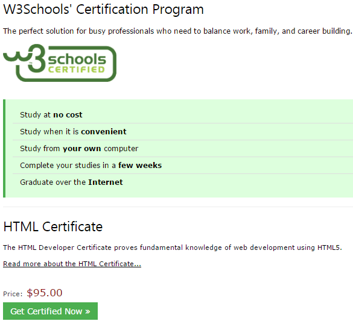Image resolution: width=353 pixels, height=327 pixels.
Task: Click the 'Price:' label
Action: [x=13, y=294]
